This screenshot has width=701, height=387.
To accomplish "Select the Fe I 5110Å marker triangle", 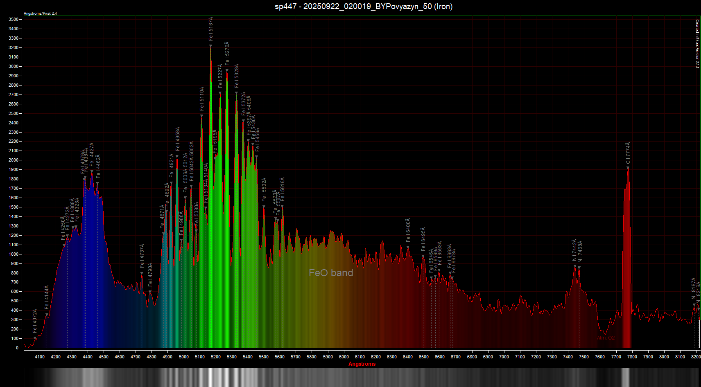I will coord(201,116).
